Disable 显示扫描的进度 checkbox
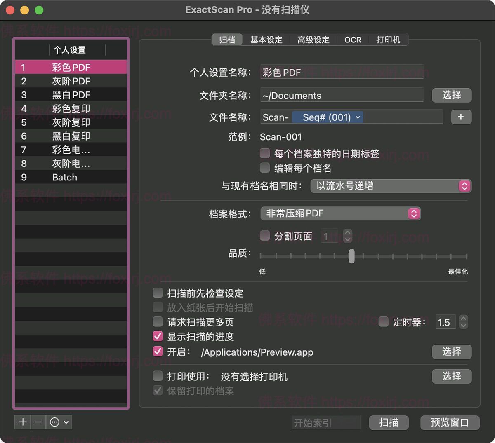This screenshot has width=495, height=443. point(158,337)
